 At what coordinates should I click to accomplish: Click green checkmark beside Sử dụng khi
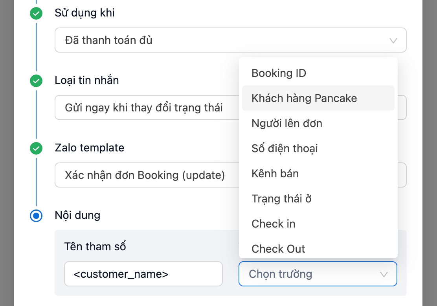pyautogui.click(x=36, y=14)
